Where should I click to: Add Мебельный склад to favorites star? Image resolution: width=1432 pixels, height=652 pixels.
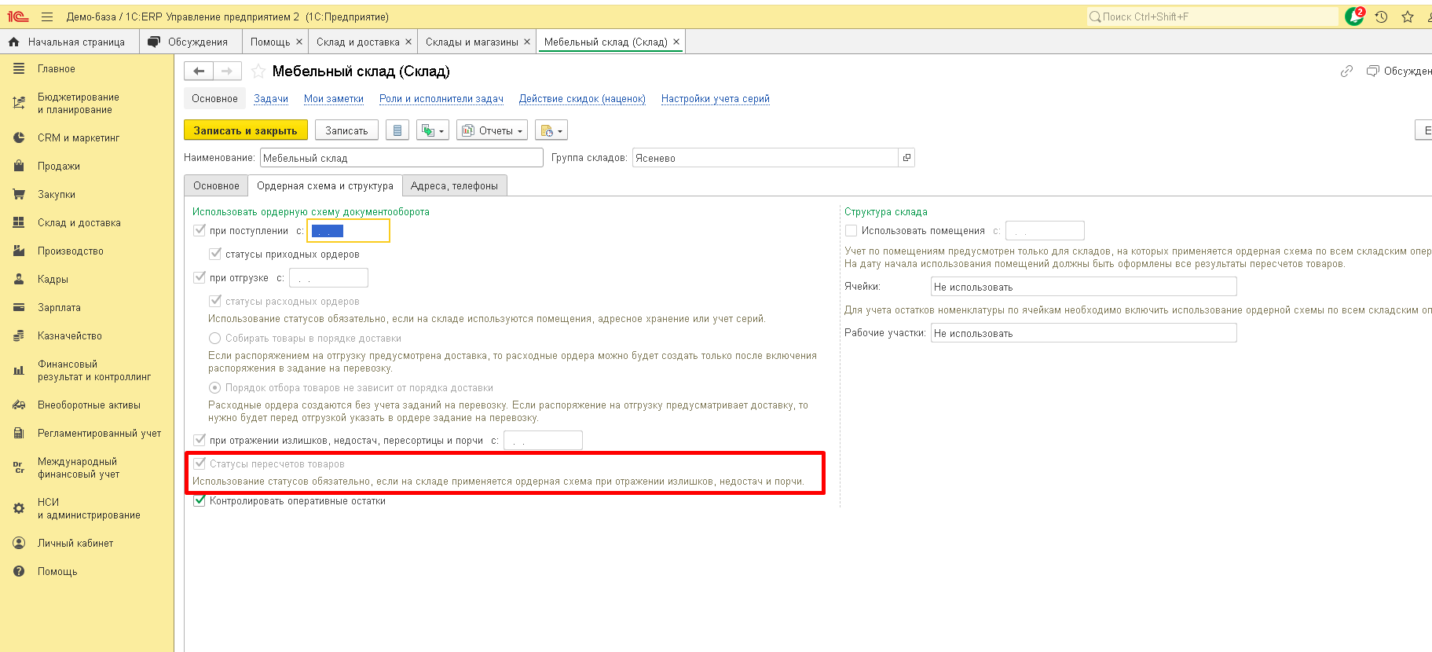258,71
